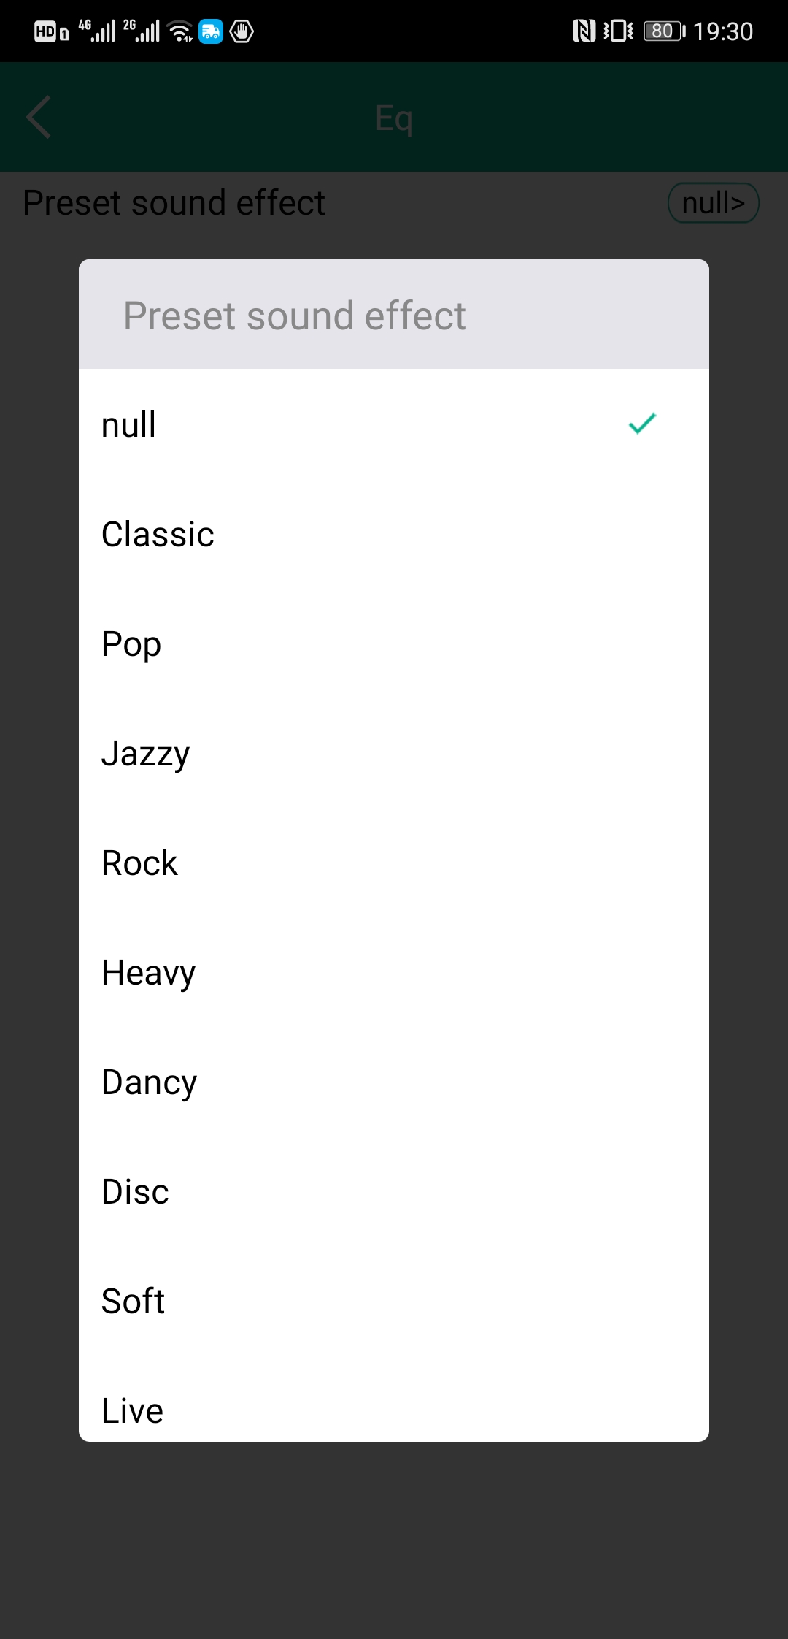
Task: Tap the hand-shaped notification icon
Action: [x=242, y=31]
